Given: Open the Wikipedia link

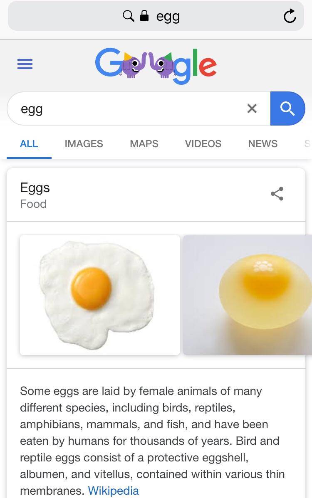Looking at the screenshot, I should (x=113, y=491).
